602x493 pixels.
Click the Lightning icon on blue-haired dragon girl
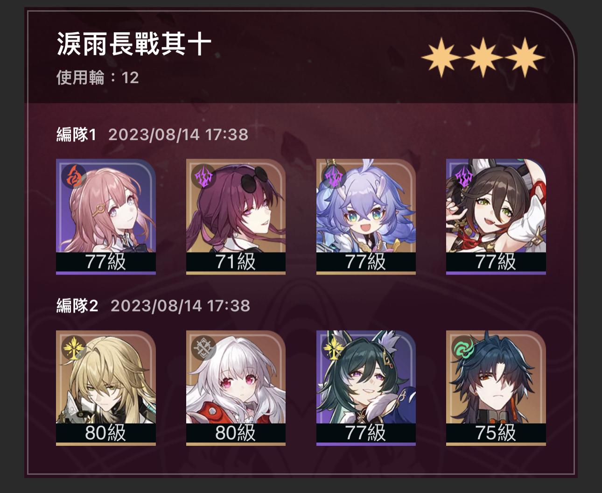(335, 177)
